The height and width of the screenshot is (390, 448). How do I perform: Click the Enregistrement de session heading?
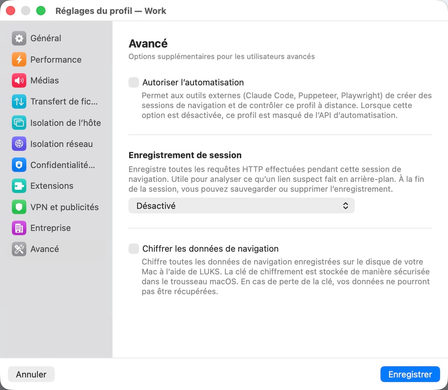click(x=185, y=155)
